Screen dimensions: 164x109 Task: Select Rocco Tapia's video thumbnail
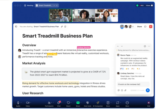coord(61,16)
